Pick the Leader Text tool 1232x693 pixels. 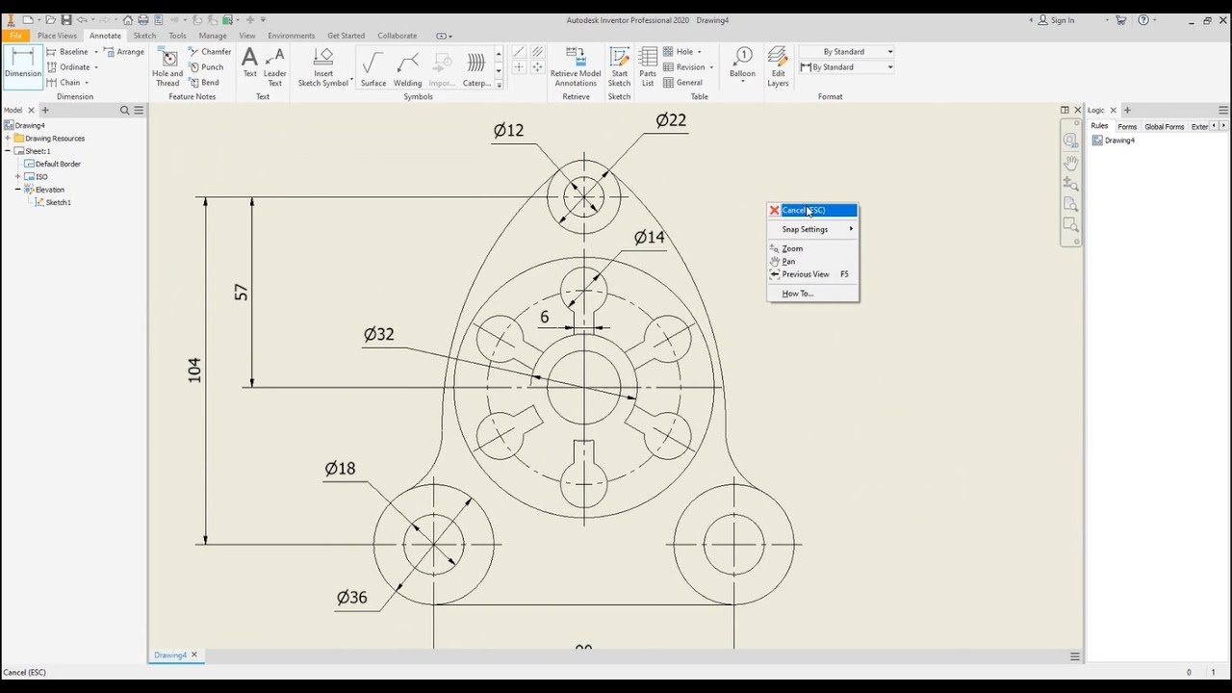[275, 66]
